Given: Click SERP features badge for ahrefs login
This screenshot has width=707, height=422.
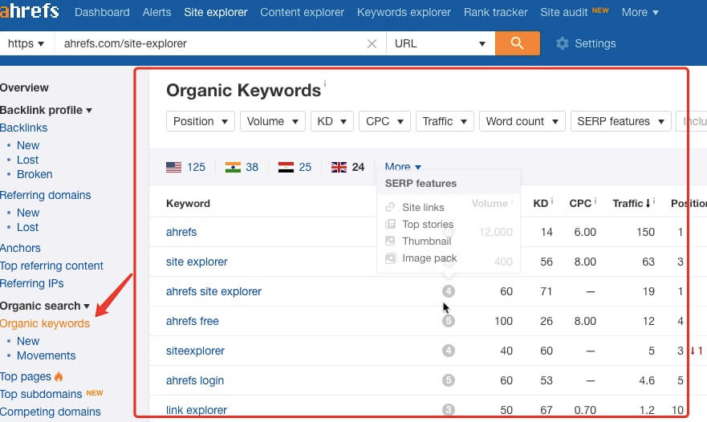Looking at the screenshot, I should click(448, 380).
